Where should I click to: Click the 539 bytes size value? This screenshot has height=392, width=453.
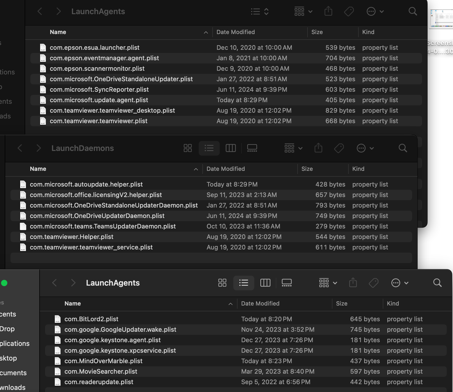(x=340, y=47)
